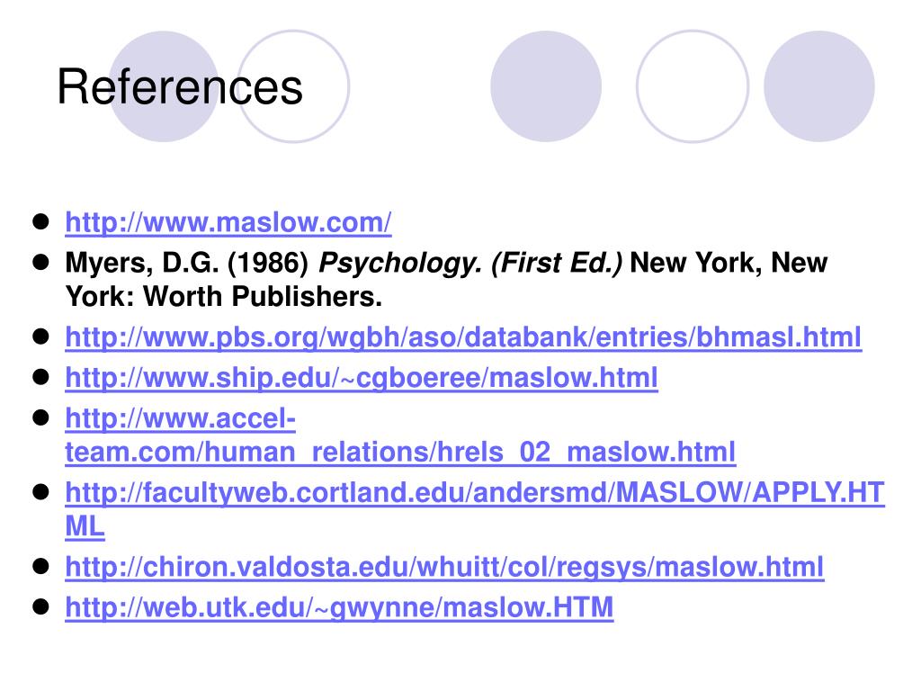Image resolution: width=921 pixels, height=691 pixels.
Task: Open the chiron.valdosta.edu whuitt link
Action: 444,568
